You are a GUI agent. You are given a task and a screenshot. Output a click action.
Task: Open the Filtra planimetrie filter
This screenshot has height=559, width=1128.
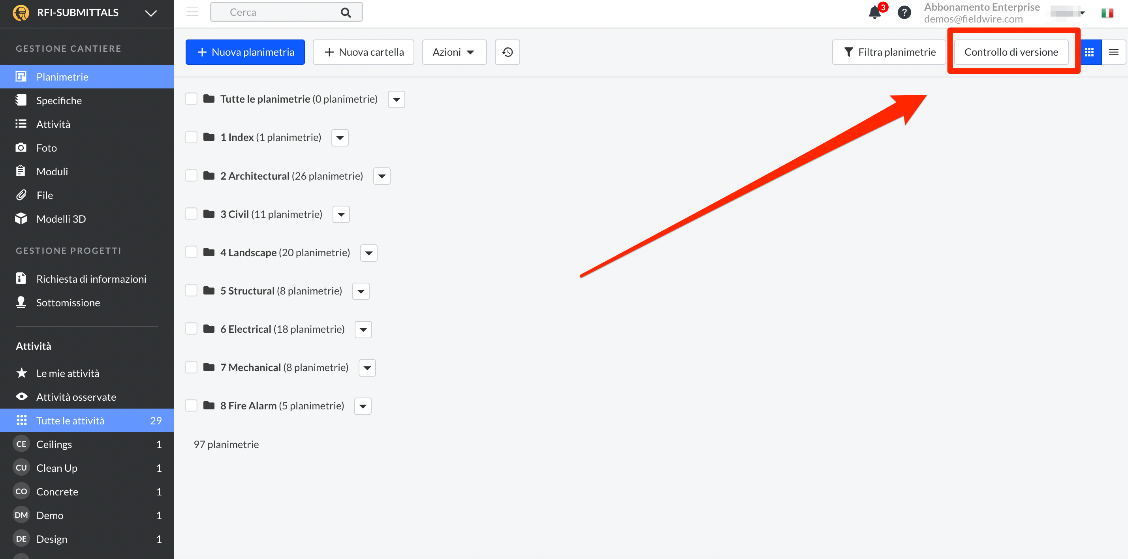pyautogui.click(x=889, y=52)
